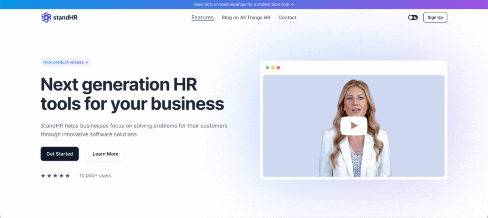Toggle the dark mode switch
The image size is (488, 218).
click(413, 18)
